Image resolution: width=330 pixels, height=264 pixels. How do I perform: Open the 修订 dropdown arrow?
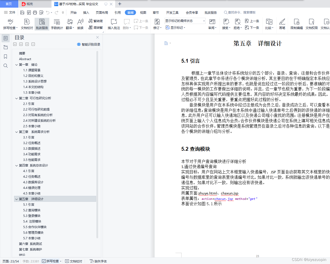coord(161,28)
